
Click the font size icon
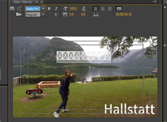[65, 9]
